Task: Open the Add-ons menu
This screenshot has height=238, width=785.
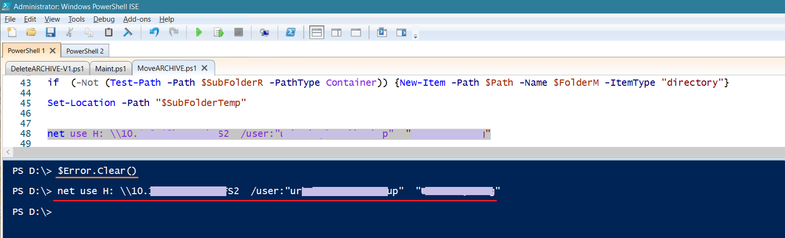Action: [x=137, y=19]
